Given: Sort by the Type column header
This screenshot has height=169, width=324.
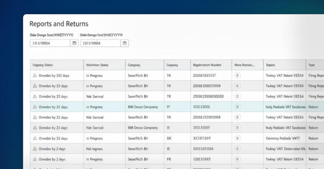Looking at the screenshot, I should (x=315, y=65).
